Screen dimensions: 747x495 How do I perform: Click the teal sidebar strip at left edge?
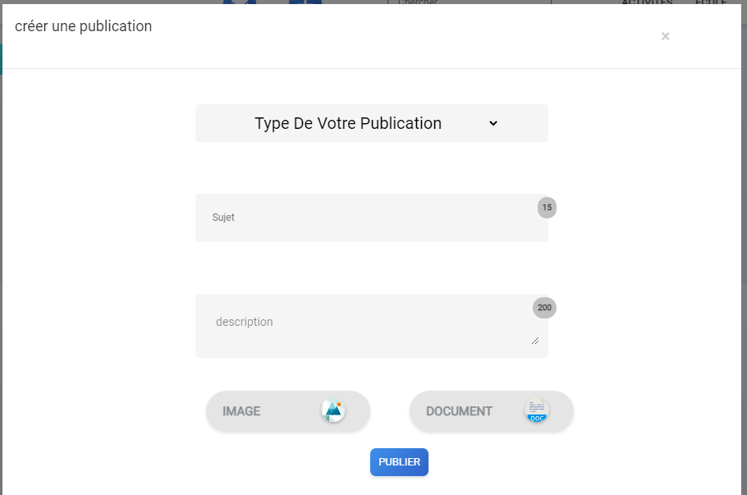click(1, 59)
